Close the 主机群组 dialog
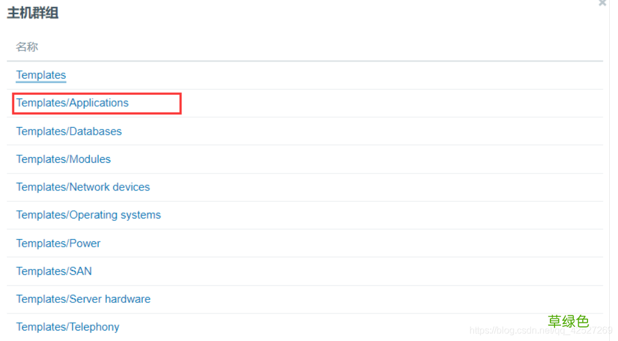618x341 pixels. (x=602, y=4)
